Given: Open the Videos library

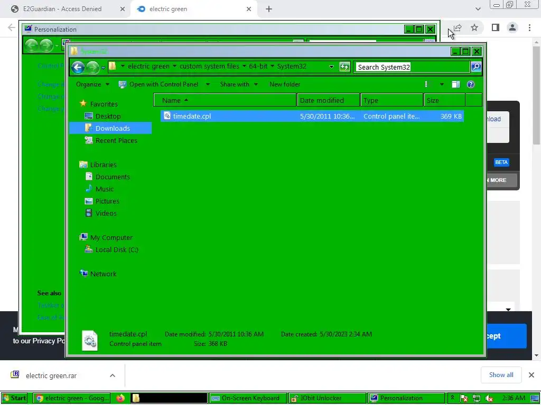Looking at the screenshot, I should point(106,213).
